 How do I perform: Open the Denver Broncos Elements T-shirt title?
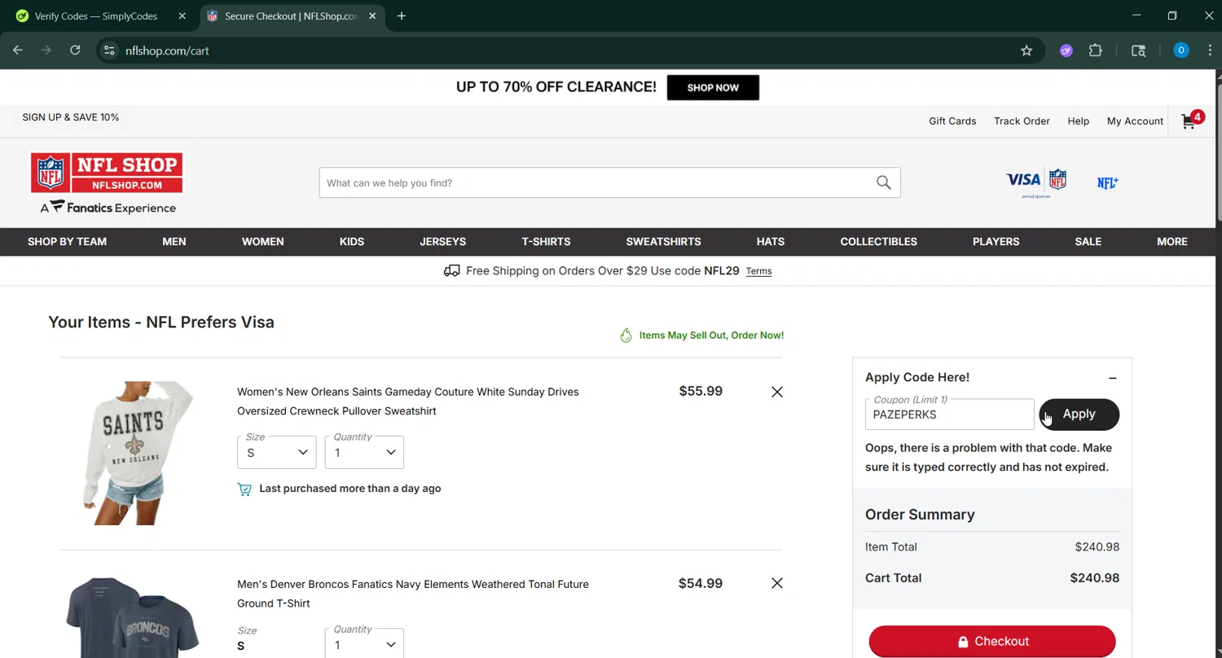tap(413, 594)
